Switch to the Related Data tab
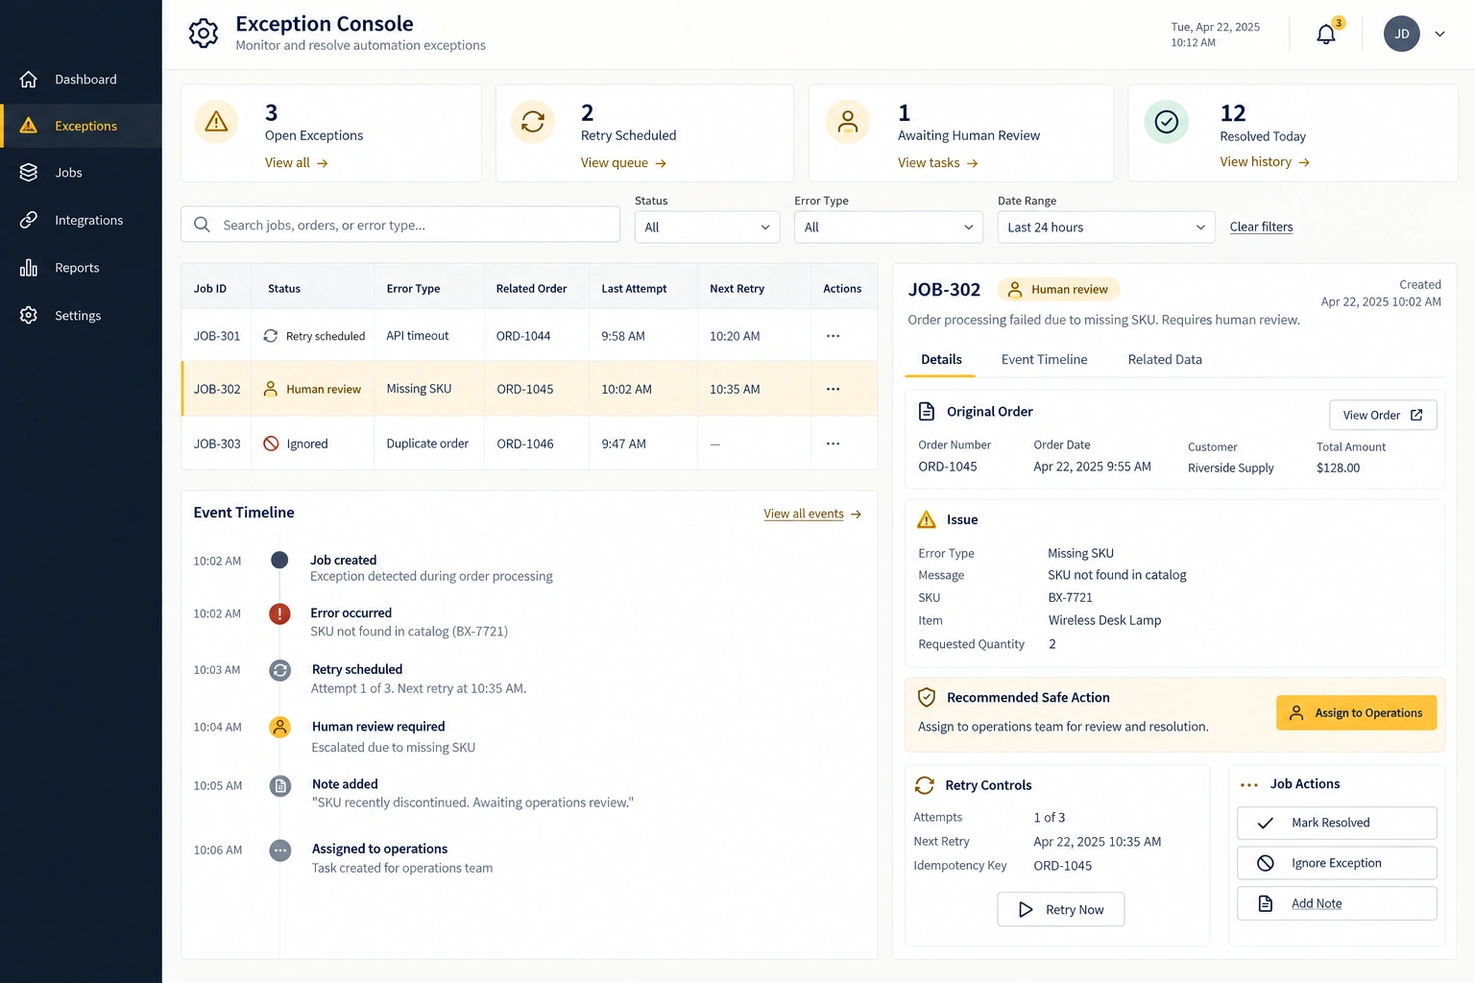 click(x=1165, y=359)
